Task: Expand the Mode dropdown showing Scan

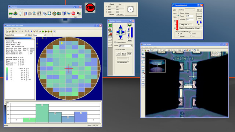Action: [x=126, y=46]
